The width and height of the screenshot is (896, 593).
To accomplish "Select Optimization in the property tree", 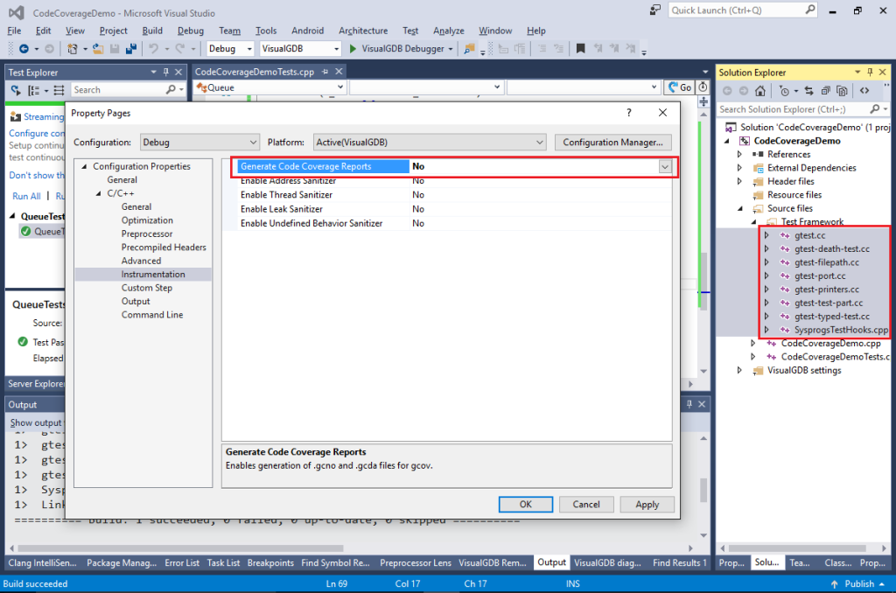I will (147, 220).
